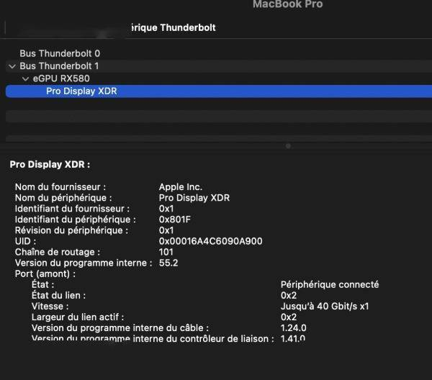The image size is (432, 380).
Task: Collapse the eGPU RX580 chevron
Action: coord(25,79)
